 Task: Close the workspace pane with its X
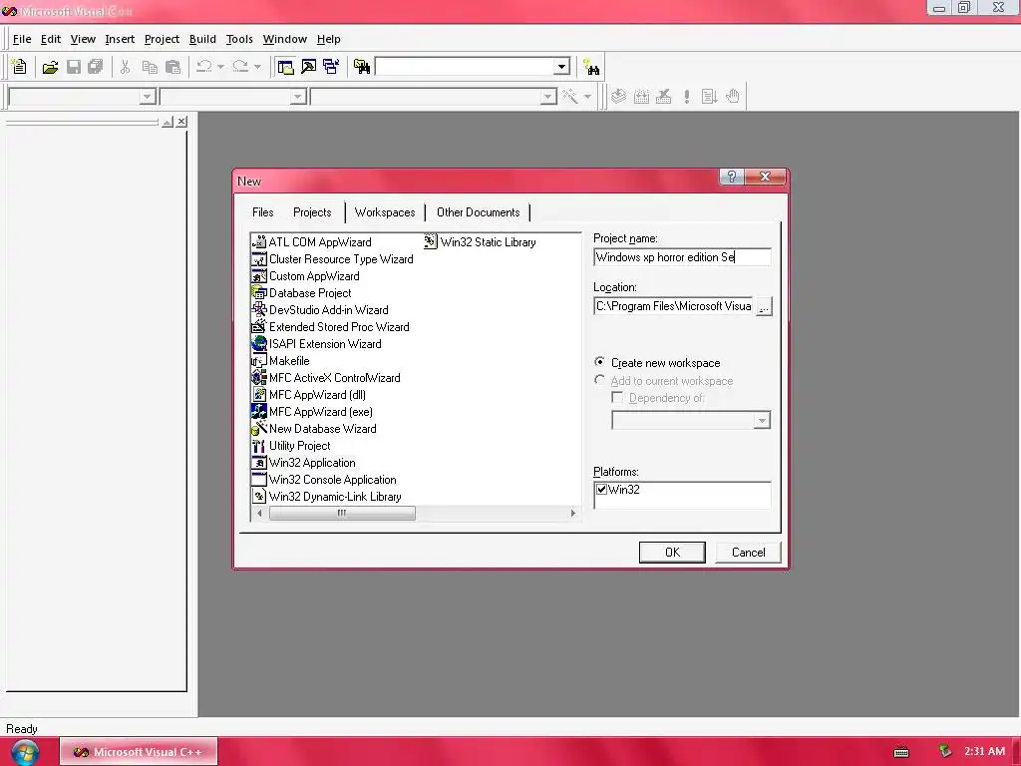[181, 122]
